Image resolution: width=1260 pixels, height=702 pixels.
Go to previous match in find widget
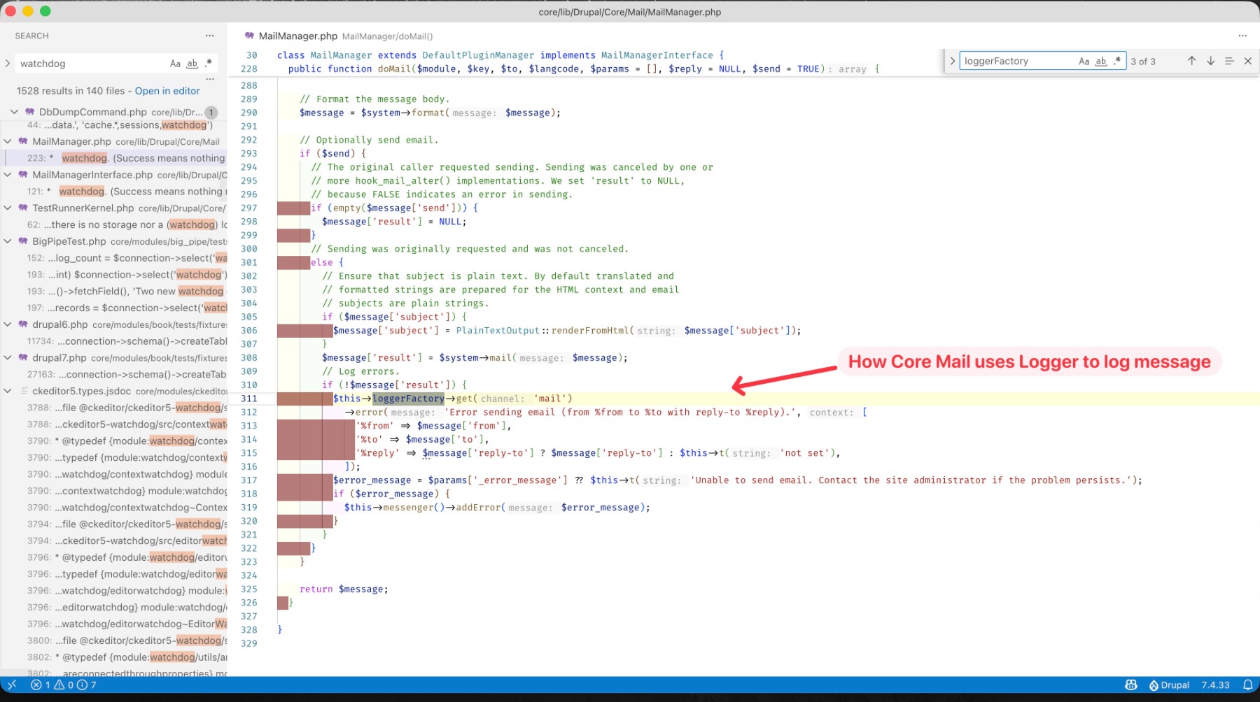click(x=1191, y=61)
